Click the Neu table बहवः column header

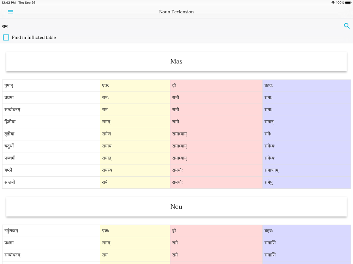click(306, 231)
